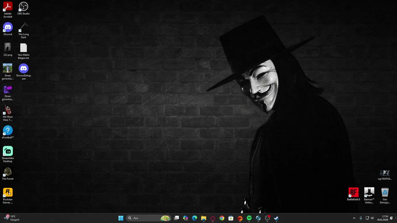Select the wp1854554 wallpaper image file
Image resolution: width=397 pixels, height=223 pixels.
385,175
